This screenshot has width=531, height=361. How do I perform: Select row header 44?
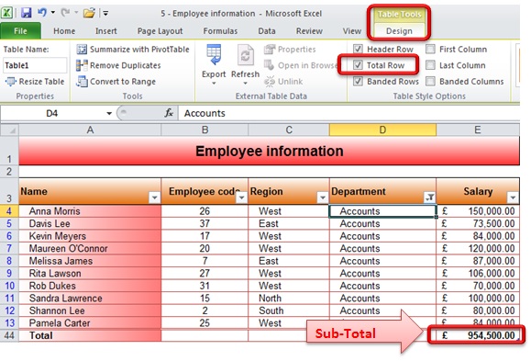9,335
